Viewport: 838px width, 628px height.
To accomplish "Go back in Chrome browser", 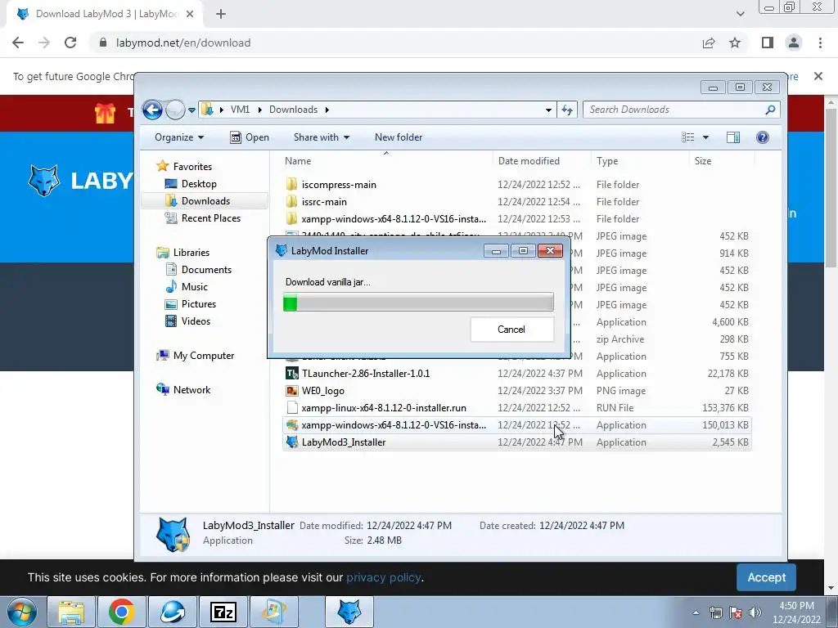I will click(x=18, y=43).
